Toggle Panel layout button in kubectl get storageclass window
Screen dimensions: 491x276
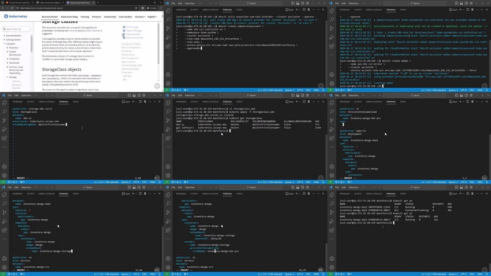pos(298,95)
